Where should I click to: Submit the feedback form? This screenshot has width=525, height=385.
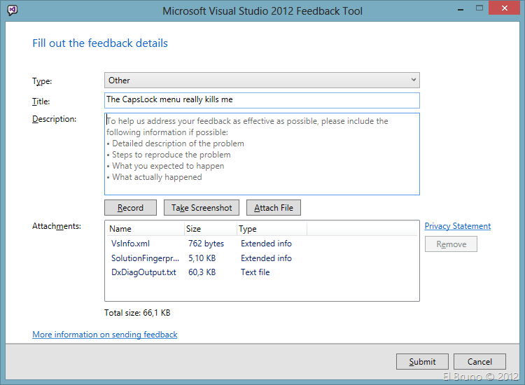click(422, 362)
